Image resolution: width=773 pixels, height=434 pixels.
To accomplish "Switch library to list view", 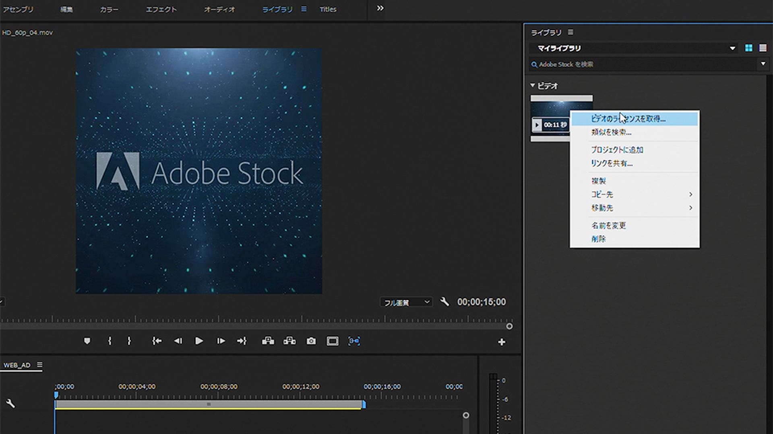I will click(x=763, y=48).
